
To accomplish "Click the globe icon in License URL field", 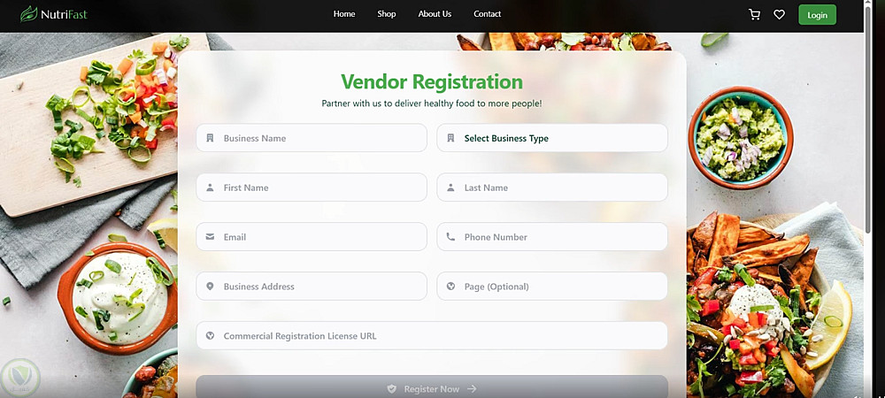I will point(210,336).
